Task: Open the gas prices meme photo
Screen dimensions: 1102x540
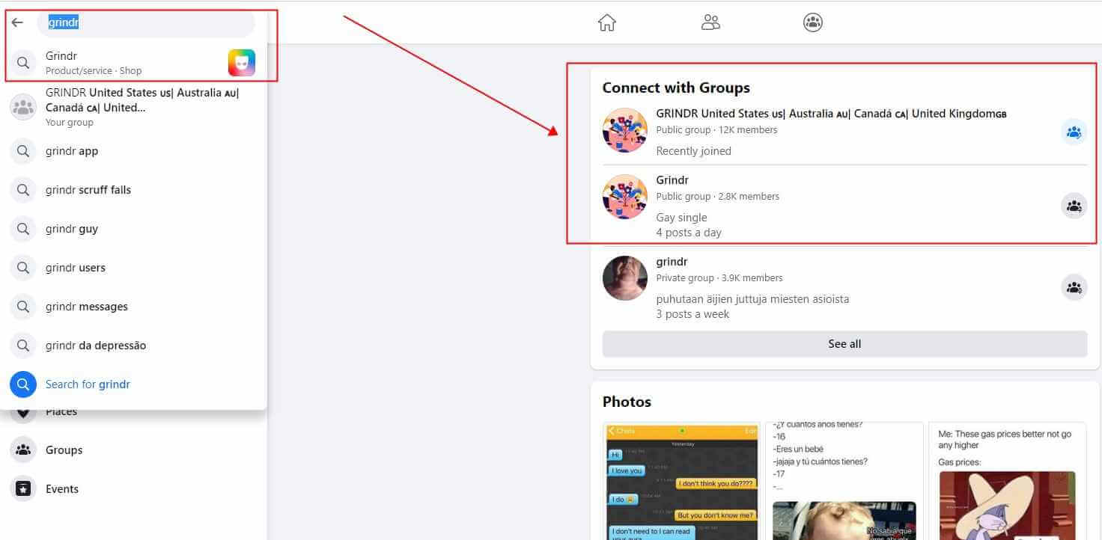Action: click(x=1007, y=482)
